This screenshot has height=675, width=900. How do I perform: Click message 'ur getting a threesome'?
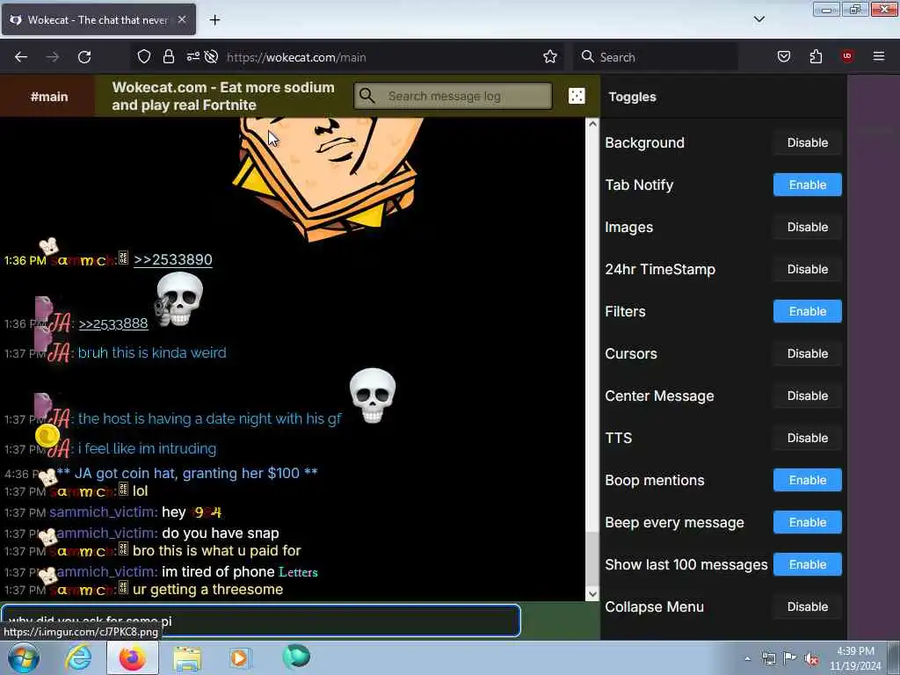(207, 590)
